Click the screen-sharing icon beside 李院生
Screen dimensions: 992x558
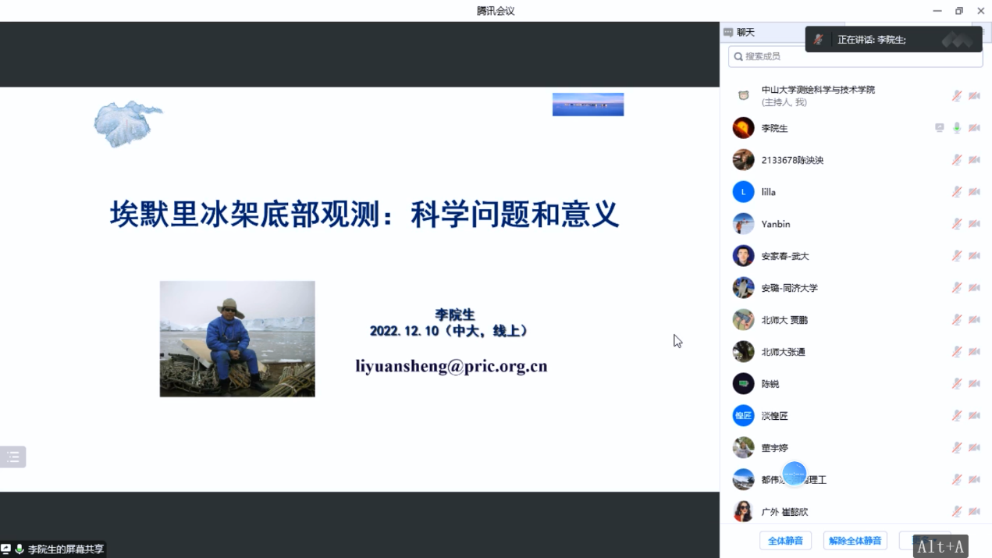click(940, 128)
